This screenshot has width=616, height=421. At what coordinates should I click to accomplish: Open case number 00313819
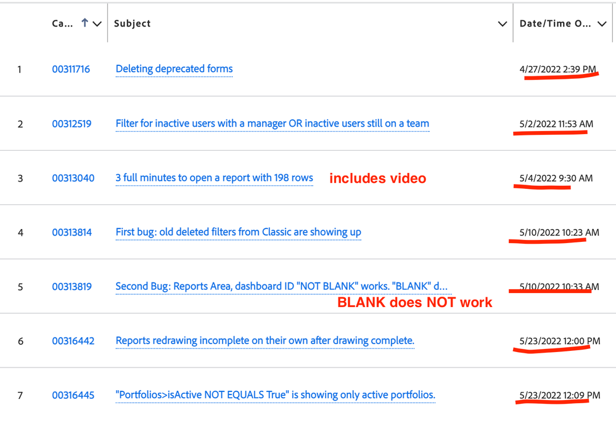(x=72, y=287)
